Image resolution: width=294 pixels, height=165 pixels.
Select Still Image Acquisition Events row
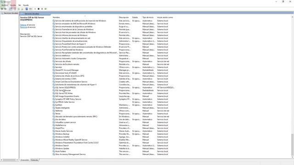point(113,96)
